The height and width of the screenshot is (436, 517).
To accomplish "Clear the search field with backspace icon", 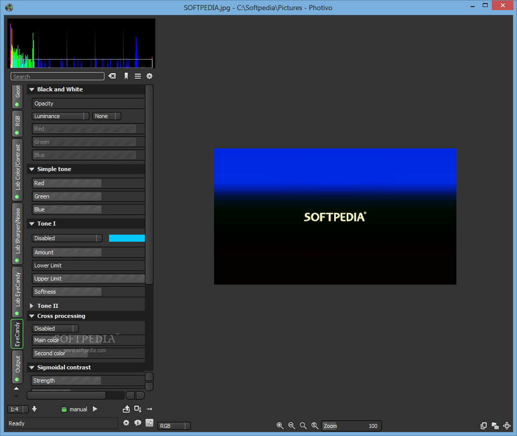I will tap(112, 76).
